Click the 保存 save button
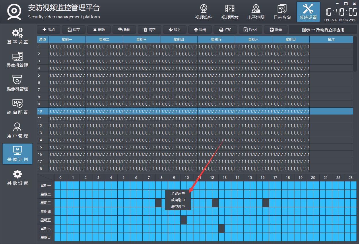 [x=74, y=30]
